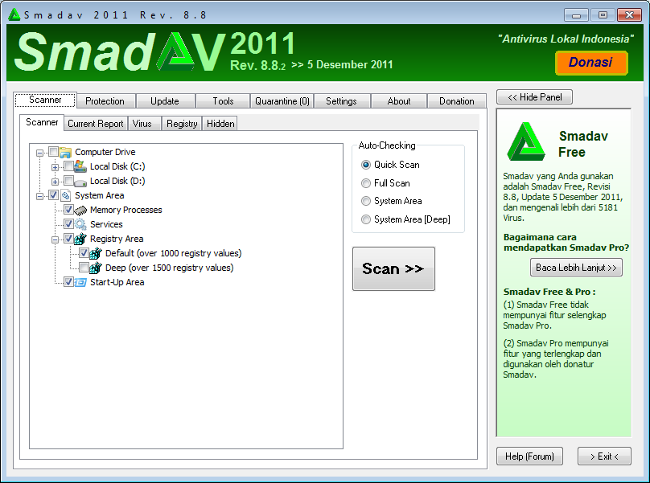Select System Area [Deep] radio option
Image resolution: width=650 pixels, height=483 pixels.
click(x=365, y=219)
